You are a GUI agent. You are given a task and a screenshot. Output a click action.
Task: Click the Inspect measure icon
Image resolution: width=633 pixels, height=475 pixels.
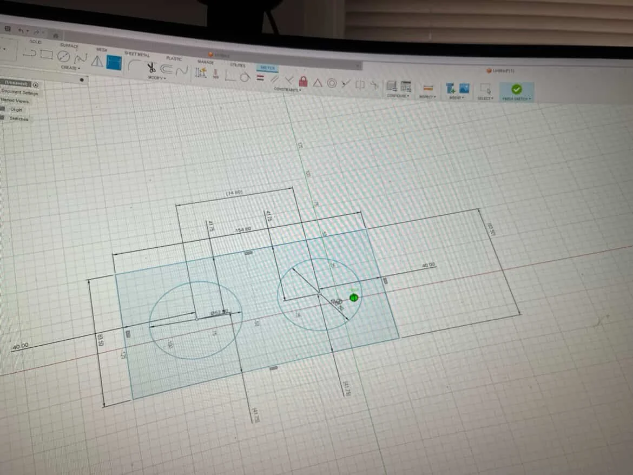(427, 88)
